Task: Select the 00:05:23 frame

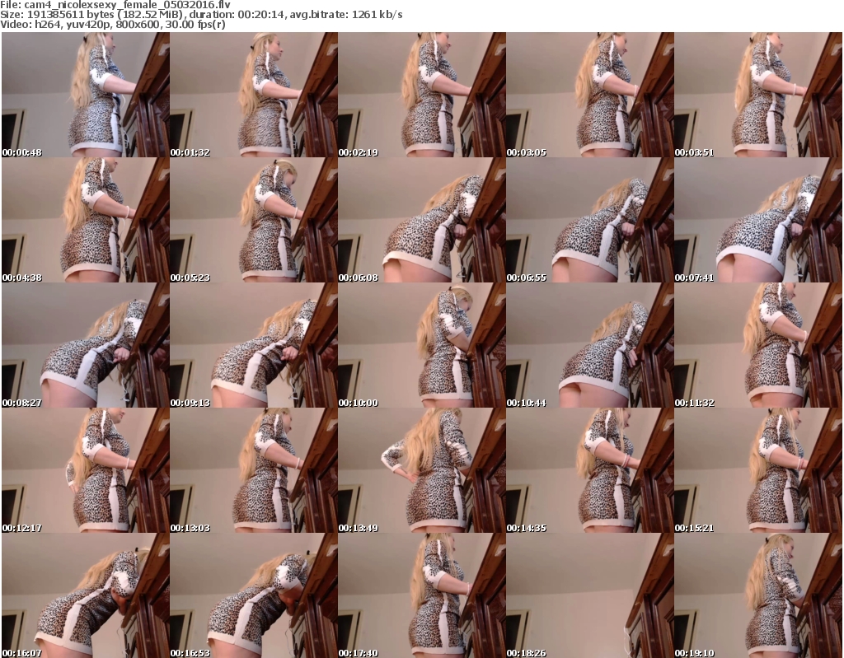Action: coord(254,220)
